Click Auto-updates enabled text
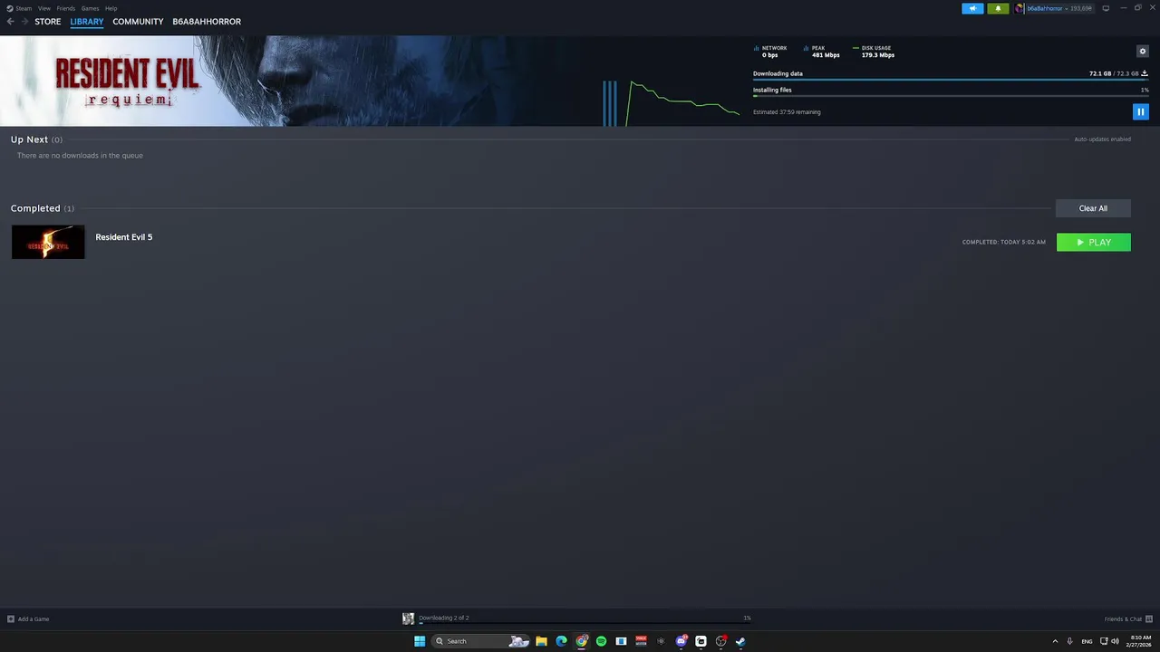 click(1102, 139)
